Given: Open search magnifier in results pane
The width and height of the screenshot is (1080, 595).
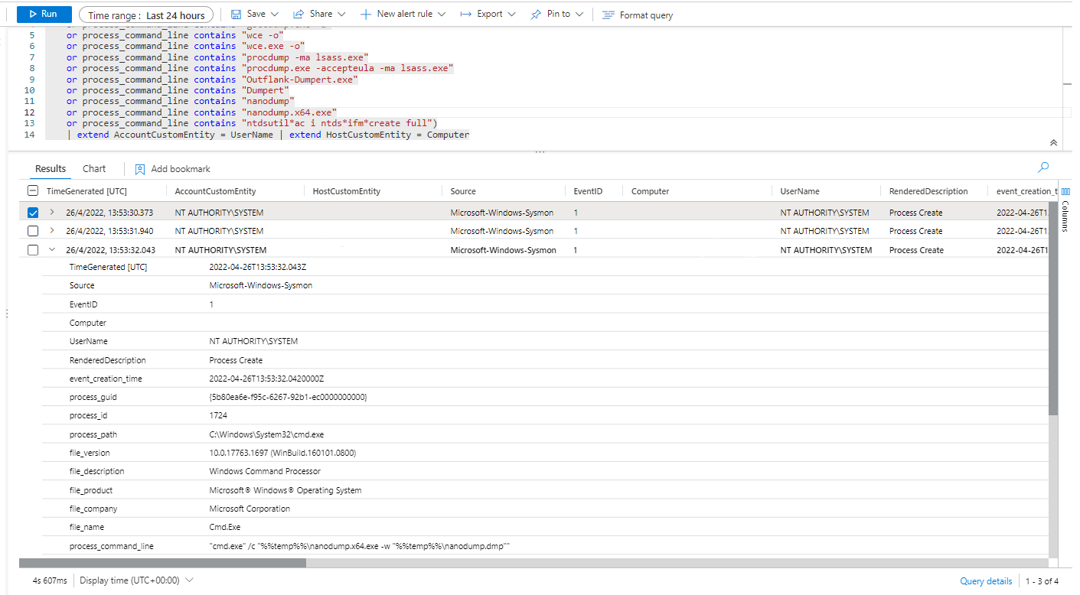Looking at the screenshot, I should [1042, 167].
